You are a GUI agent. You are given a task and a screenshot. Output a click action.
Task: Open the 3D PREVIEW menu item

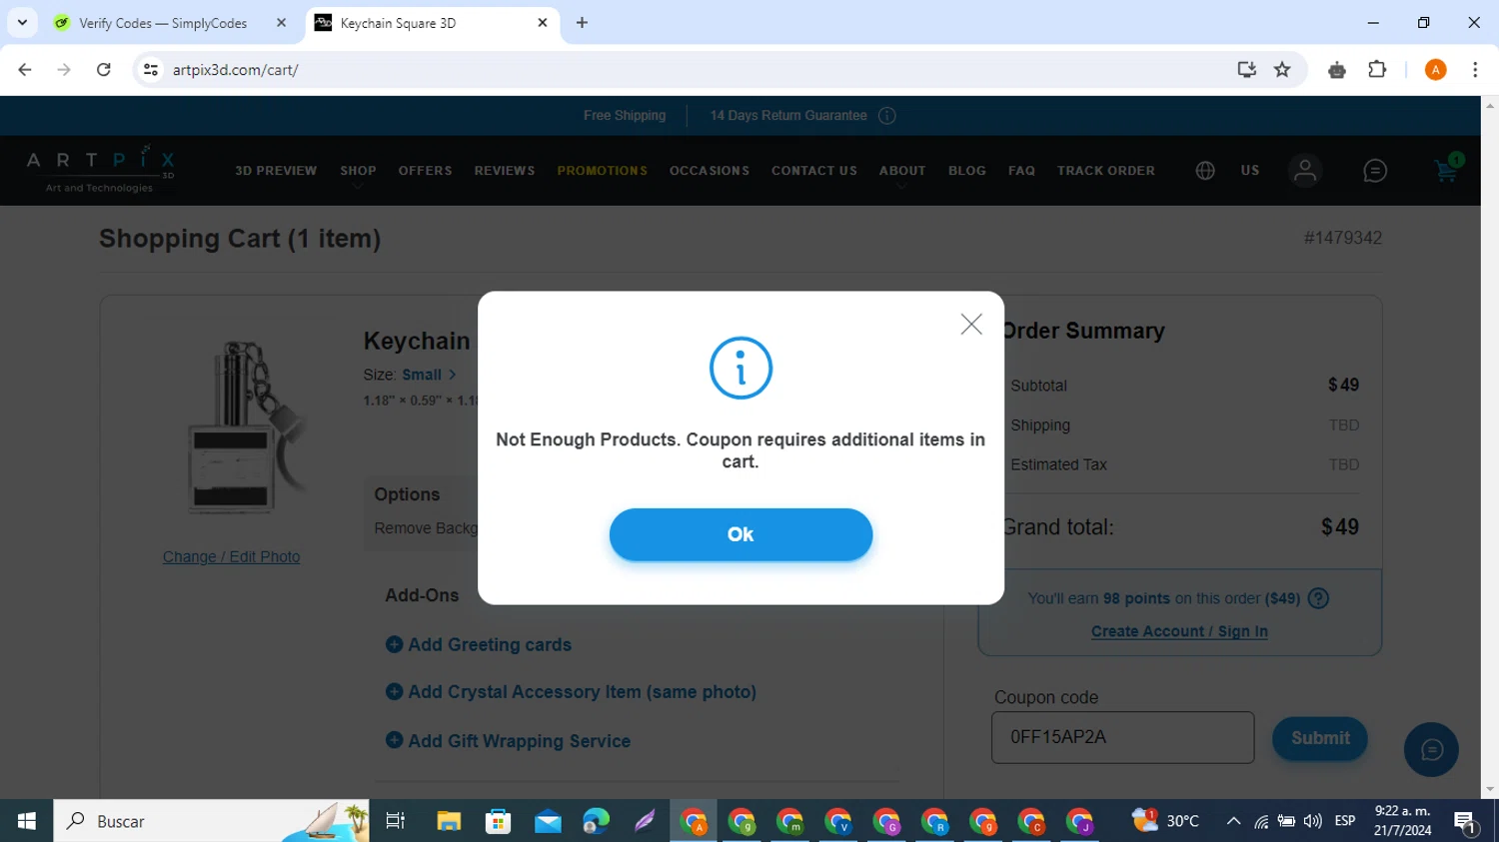(x=276, y=171)
